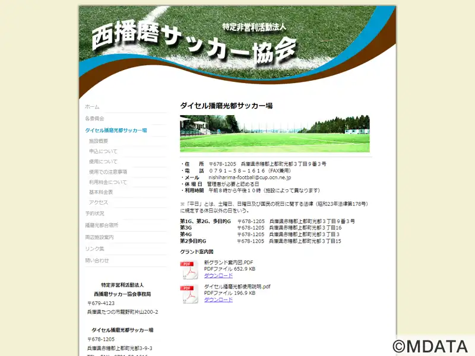Click the 第3G address row
Image resolution: width=475 pixels, height=356 pixels.
(261, 228)
